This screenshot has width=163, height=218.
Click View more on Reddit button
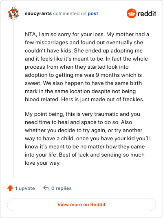click(x=81, y=205)
